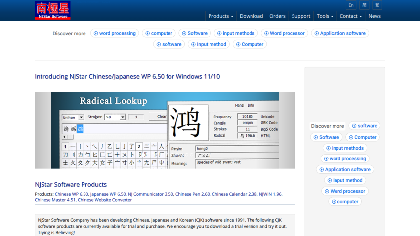Click sidebar lowercase 'computer' tag
The width and height of the screenshot is (420, 236).
click(x=345, y=202)
